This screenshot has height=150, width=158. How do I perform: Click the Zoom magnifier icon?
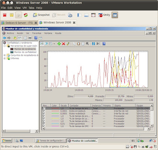pos(87,44)
